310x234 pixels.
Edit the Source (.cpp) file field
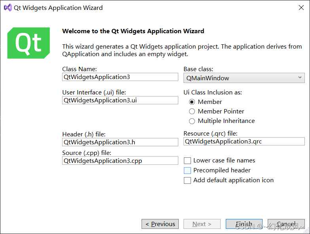(120, 160)
